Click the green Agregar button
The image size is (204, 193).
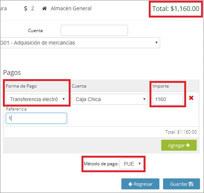click(179, 145)
